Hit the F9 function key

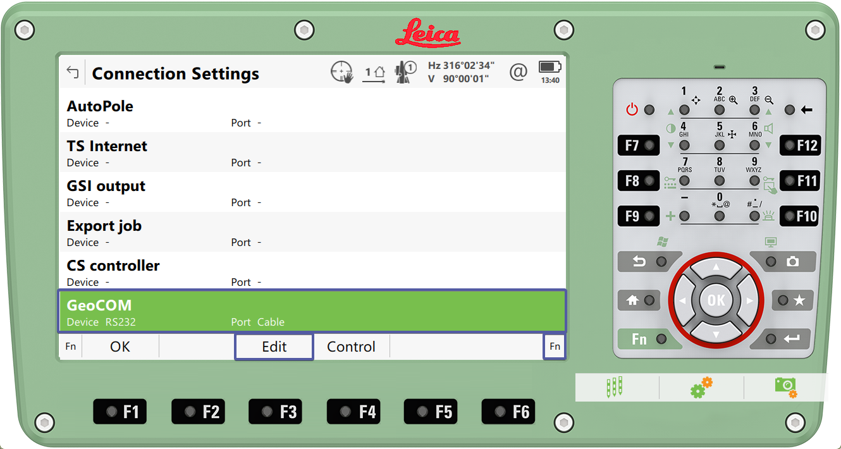639,216
